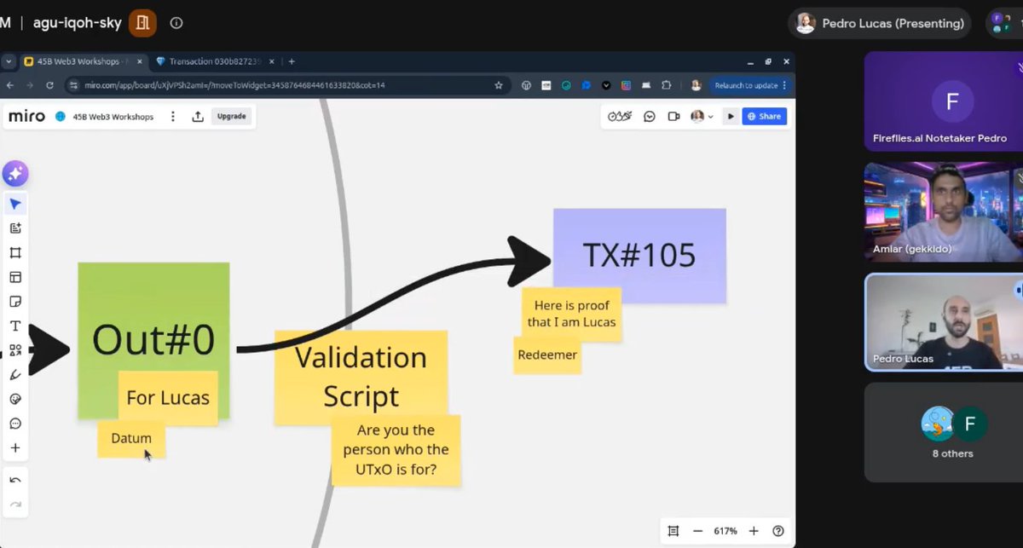Viewport: 1023px width, 548px height.
Task: Reload the browser page
Action: point(50,85)
